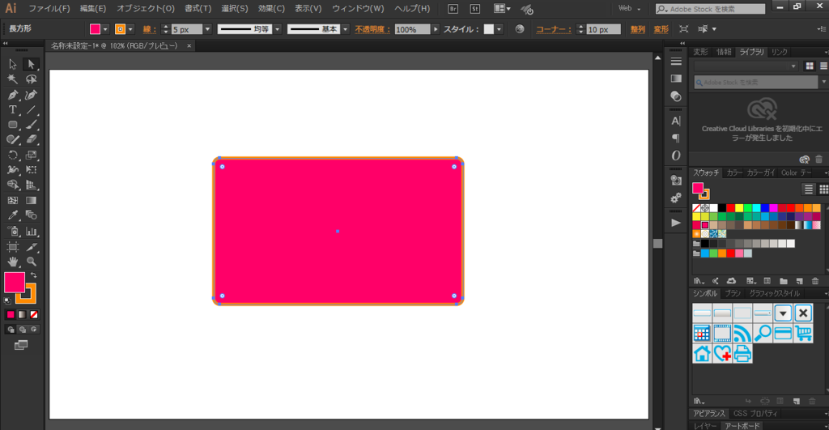Select the Eraser tool
The width and height of the screenshot is (829, 430).
pos(31,139)
